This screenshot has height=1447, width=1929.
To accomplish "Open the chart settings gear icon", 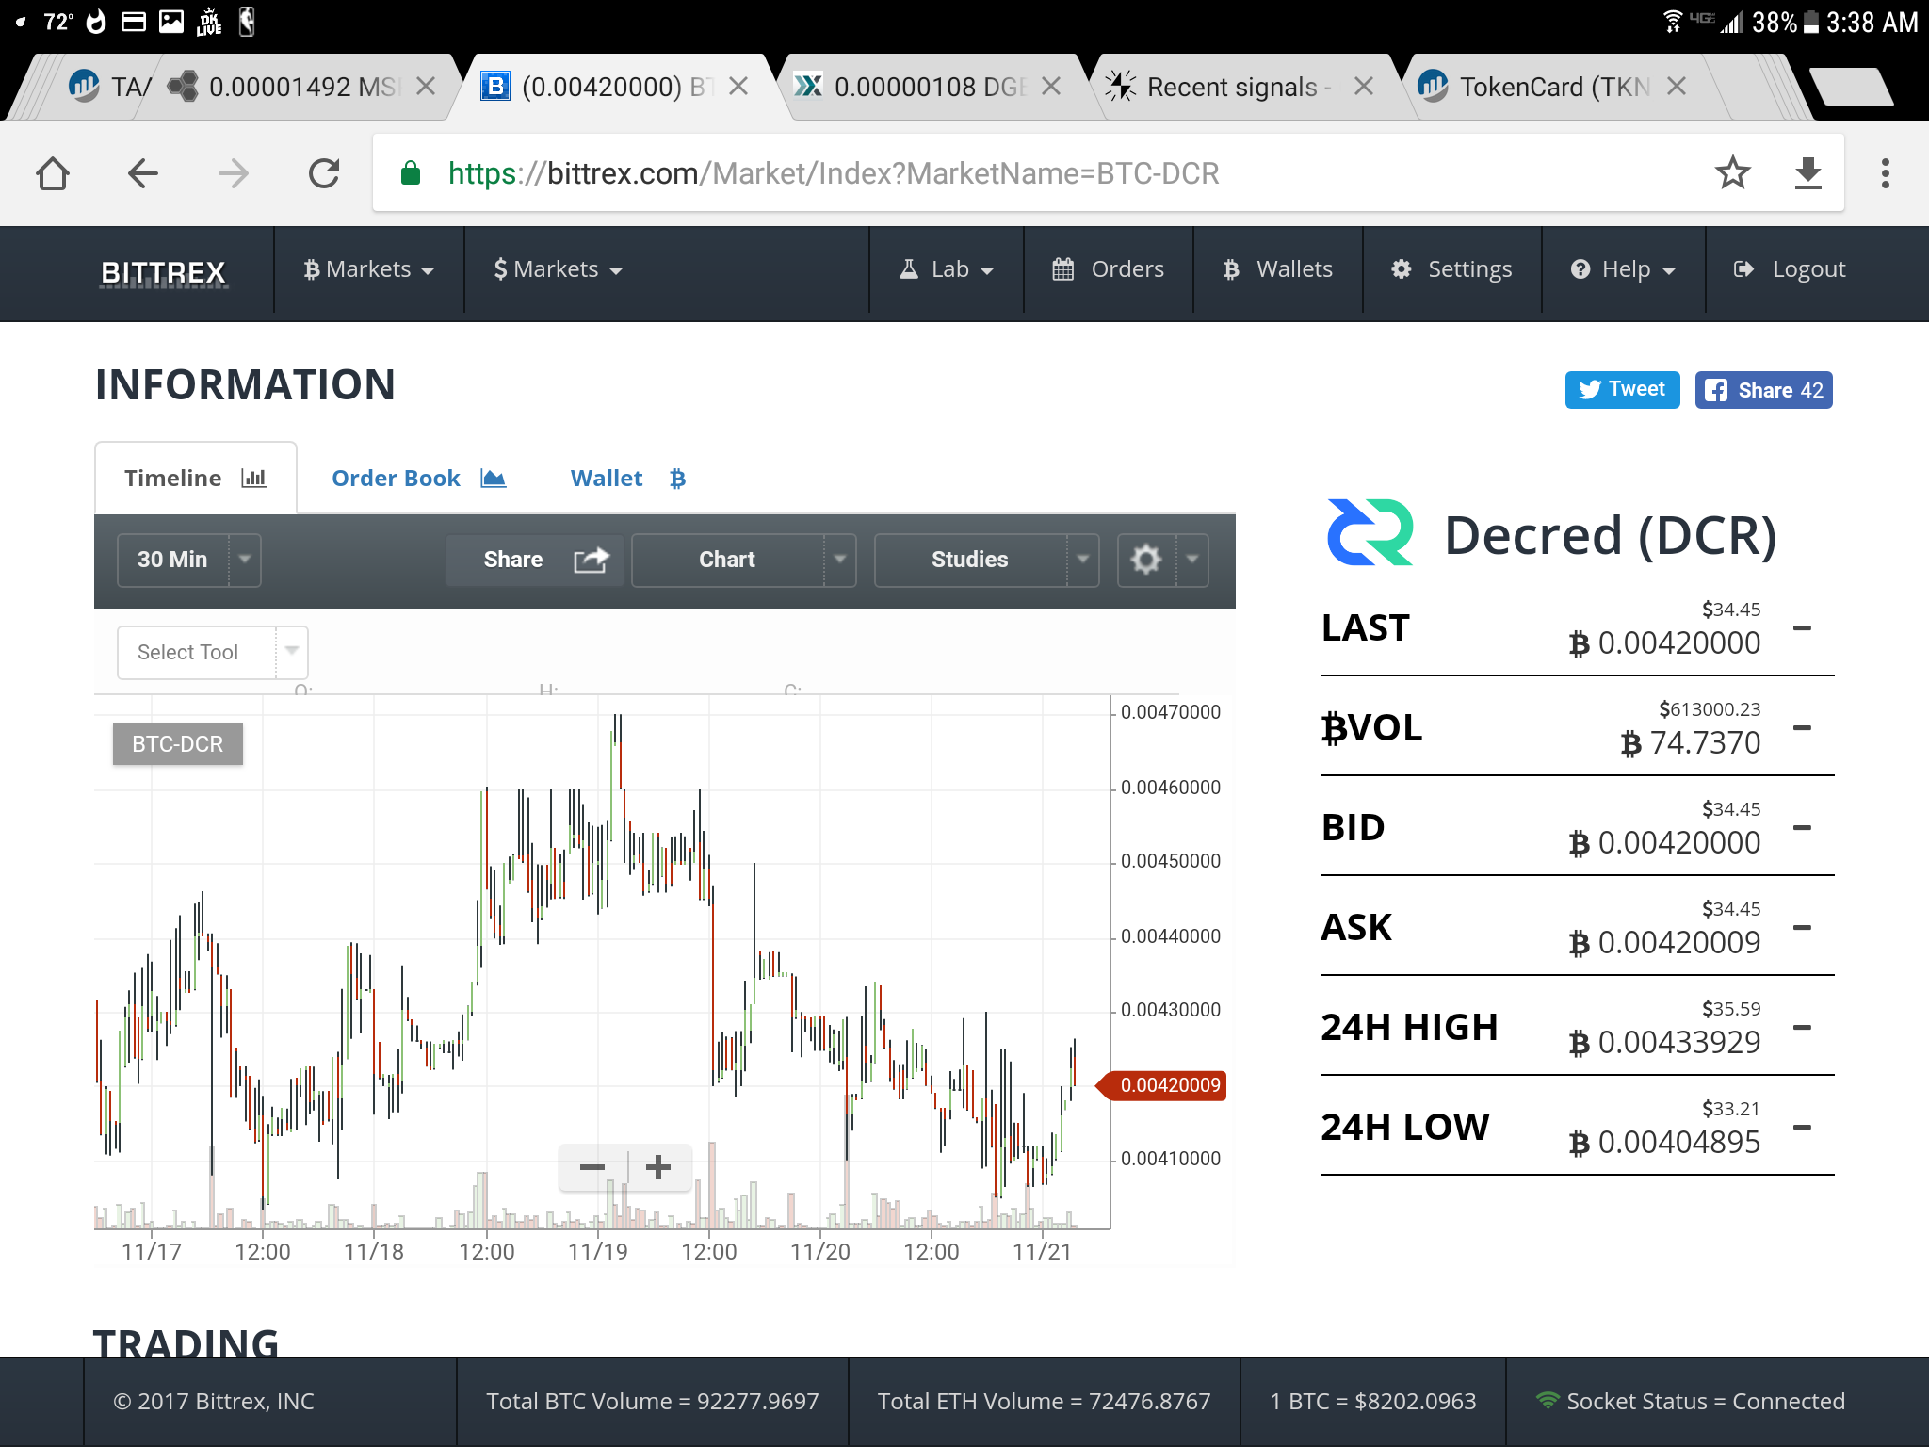I will coord(1146,560).
